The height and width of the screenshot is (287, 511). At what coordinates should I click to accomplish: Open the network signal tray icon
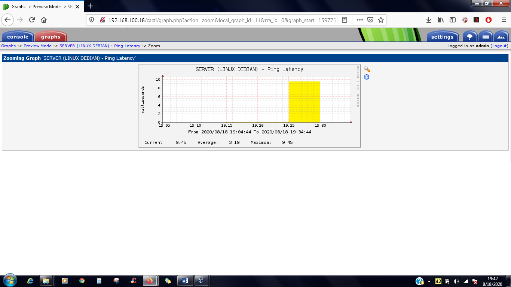tap(465, 281)
